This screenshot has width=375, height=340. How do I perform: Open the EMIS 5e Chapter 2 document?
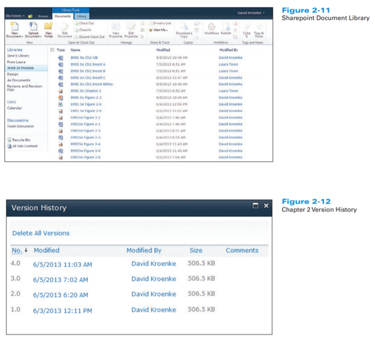coord(85,91)
